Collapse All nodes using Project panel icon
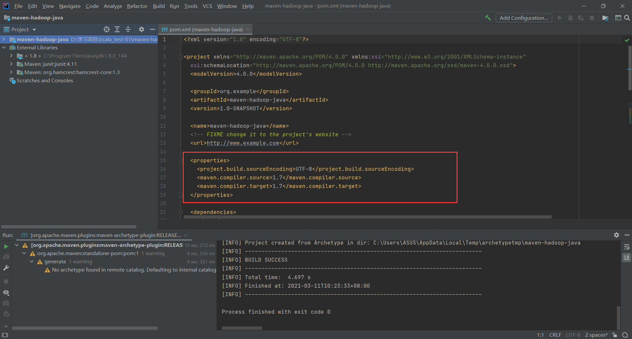 click(128, 29)
